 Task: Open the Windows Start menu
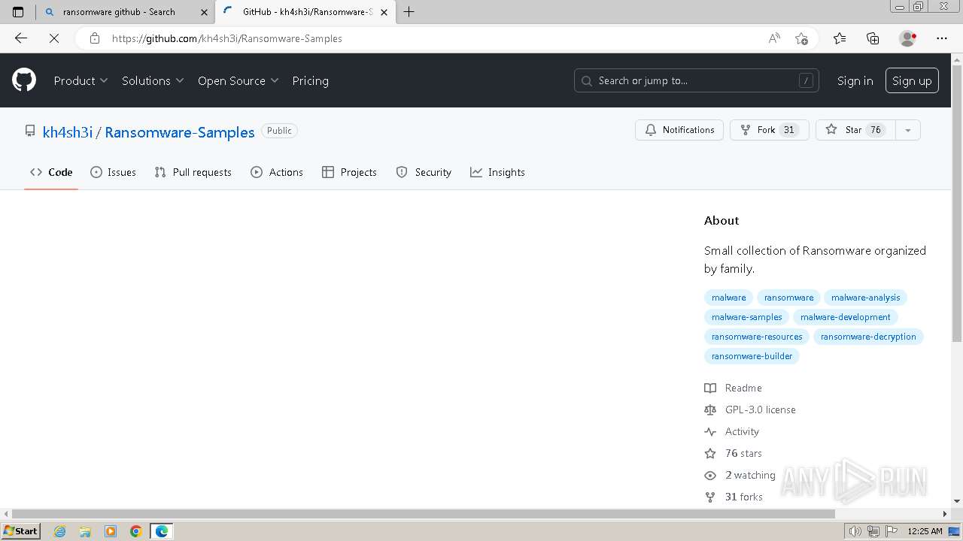[x=20, y=531]
